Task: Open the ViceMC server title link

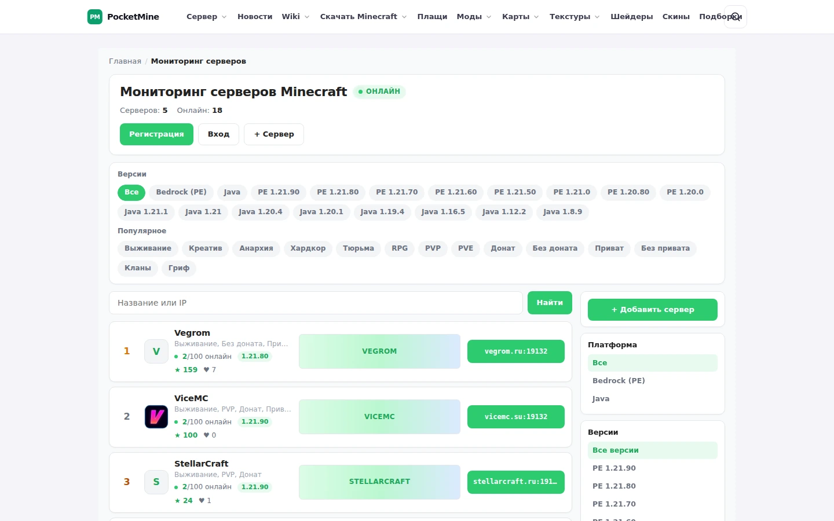Action: 191,398
